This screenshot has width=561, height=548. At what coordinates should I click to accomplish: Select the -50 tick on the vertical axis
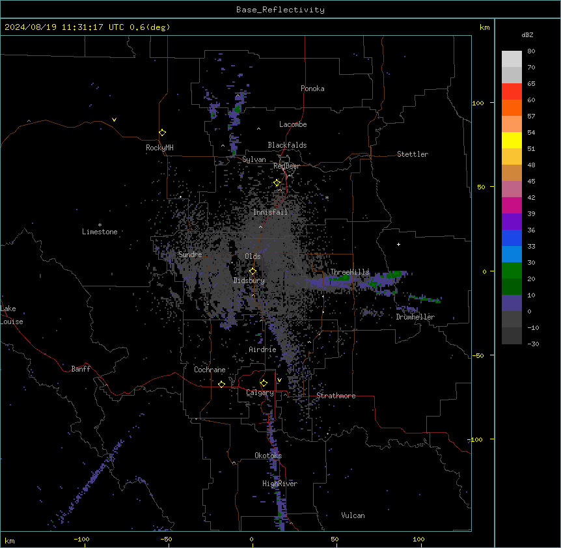pos(478,355)
